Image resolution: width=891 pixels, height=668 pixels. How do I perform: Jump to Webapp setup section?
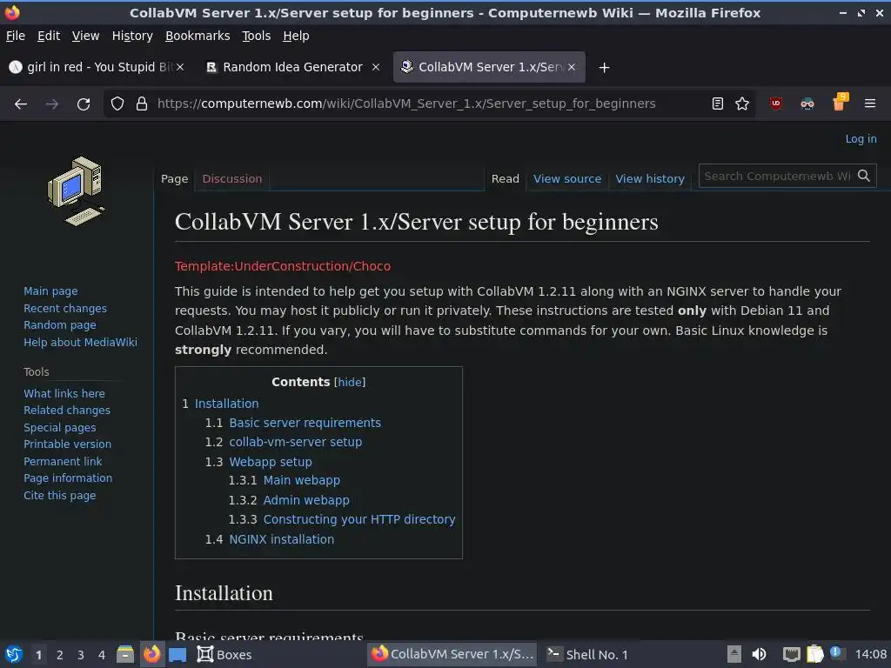click(271, 462)
